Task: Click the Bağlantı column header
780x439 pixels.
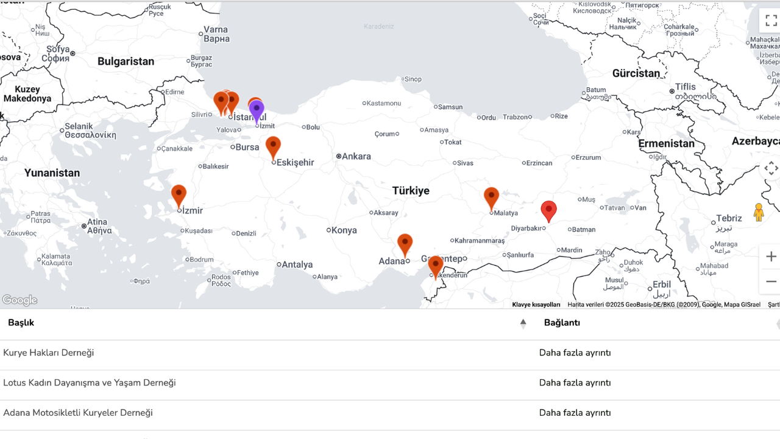Action: [x=562, y=323]
